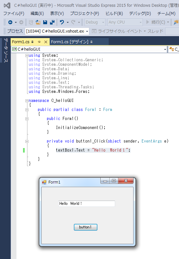The image size is (179, 259).
Task: Open the チーム(M) menu
Action: pos(166,13)
